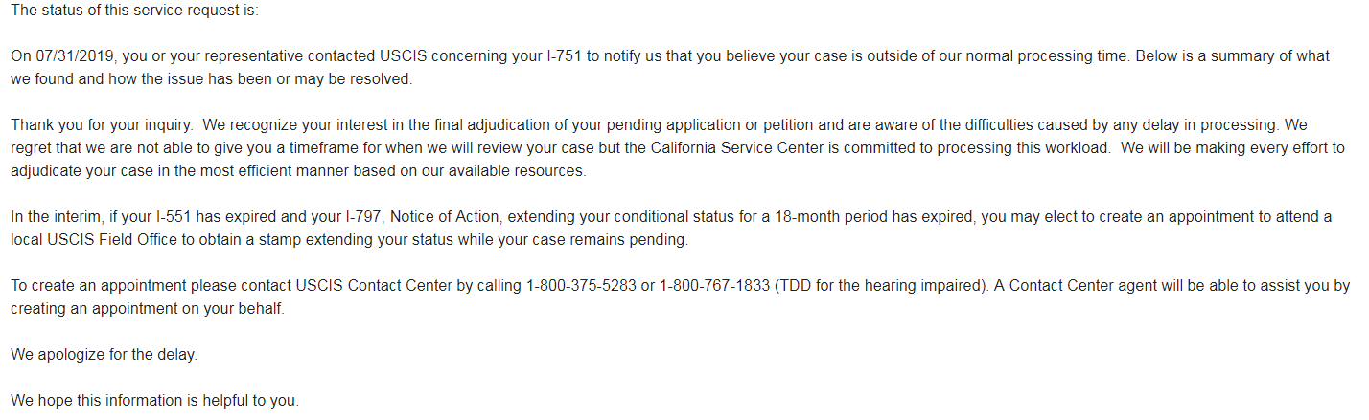Click the heading 'The status of this service request is:'
The width and height of the screenshot is (1369, 420).
click(x=134, y=11)
